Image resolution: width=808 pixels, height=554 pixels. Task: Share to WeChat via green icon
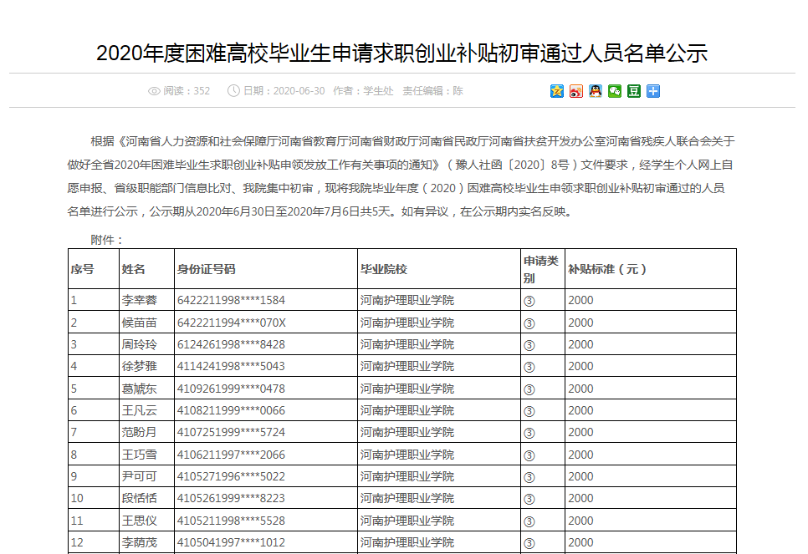tap(615, 91)
